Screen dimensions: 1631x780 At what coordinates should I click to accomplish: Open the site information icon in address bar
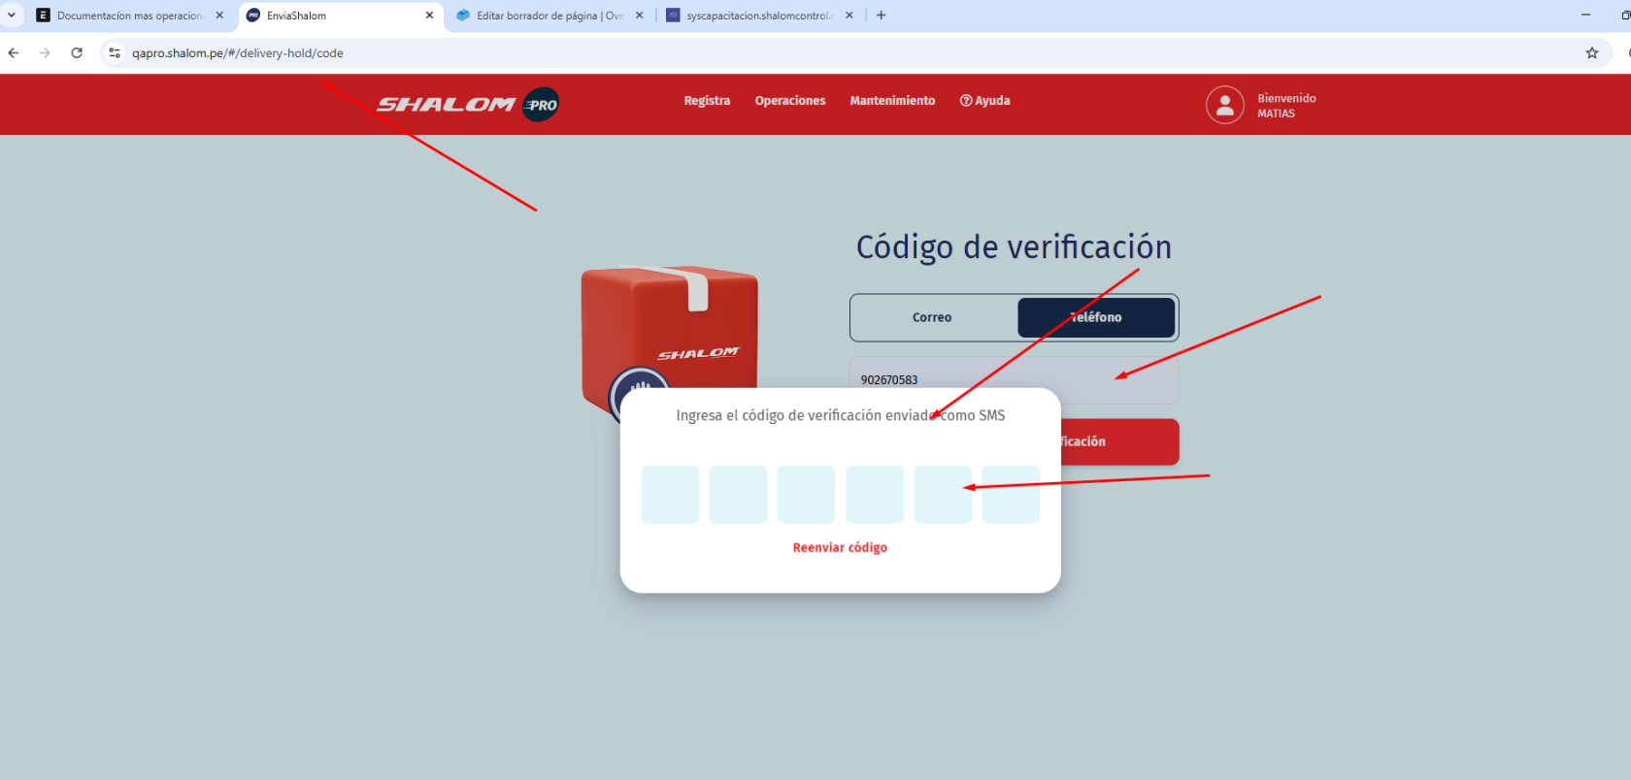(115, 53)
